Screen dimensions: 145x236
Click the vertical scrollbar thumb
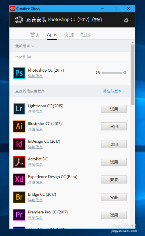(x=133, y=75)
